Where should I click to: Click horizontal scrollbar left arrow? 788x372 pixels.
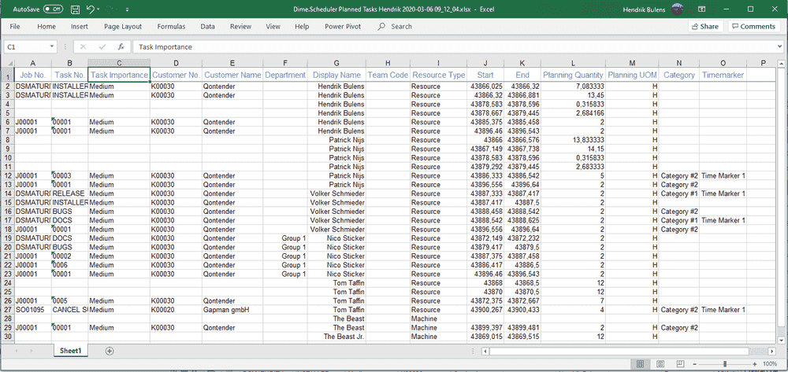click(484, 351)
